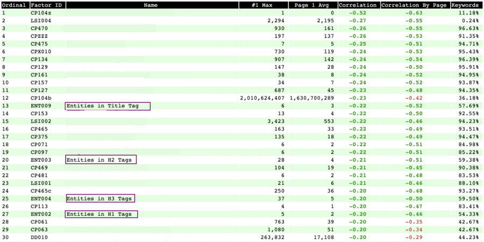Click factor ID CP061
This screenshot has height=242, width=484.
click(x=39, y=222)
